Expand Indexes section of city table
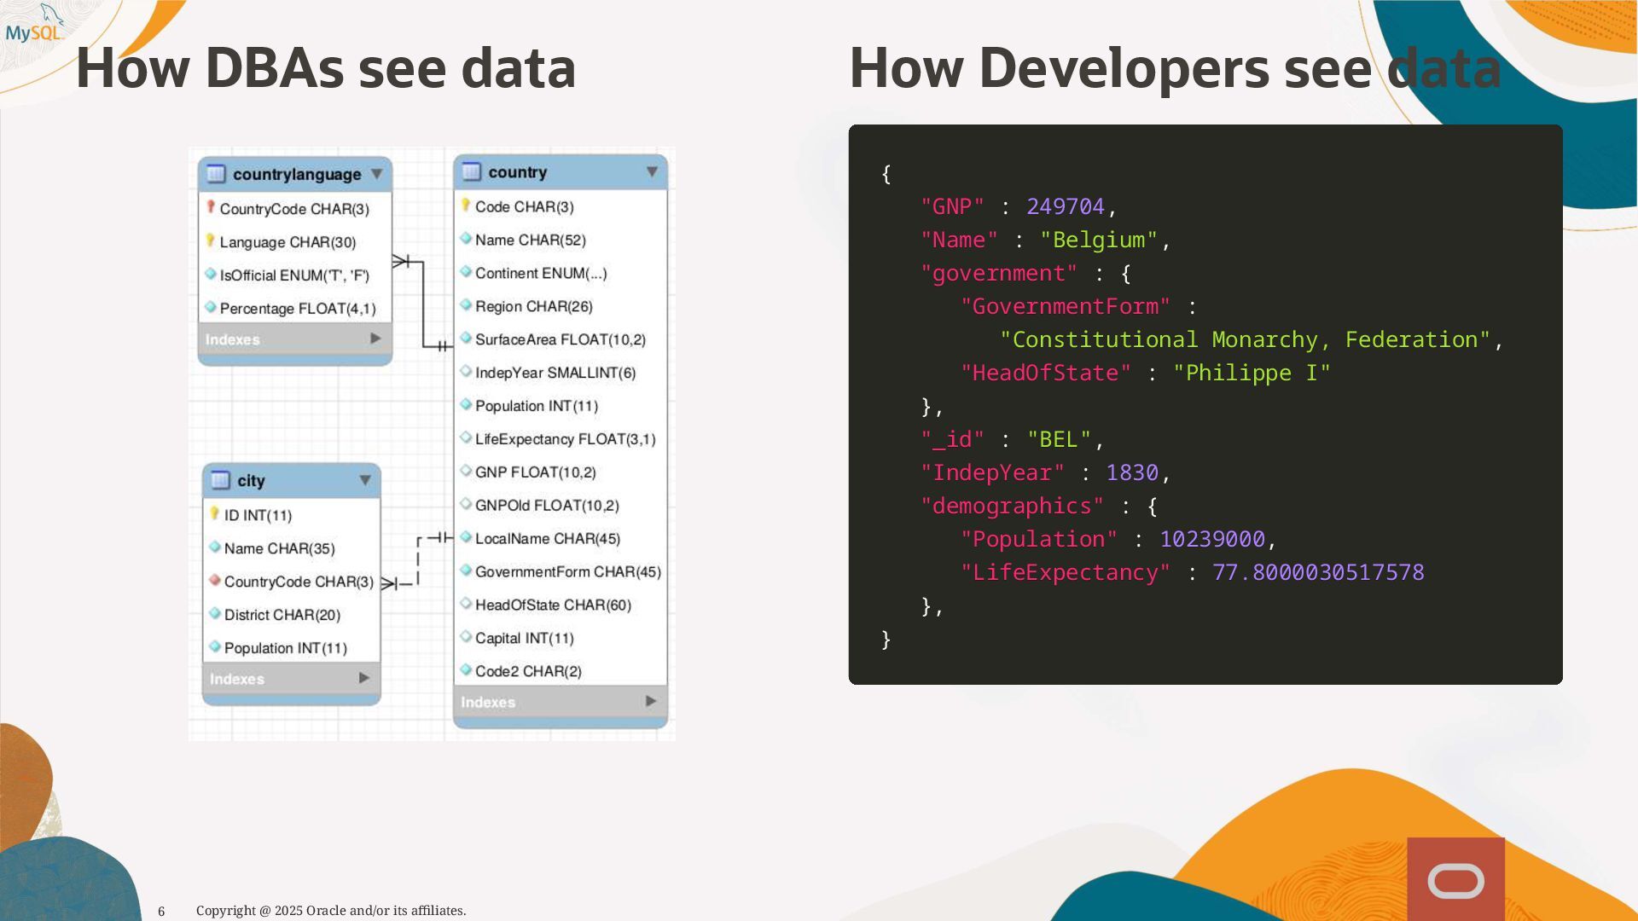1638x921 pixels. pyautogui.click(x=364, y=678)
